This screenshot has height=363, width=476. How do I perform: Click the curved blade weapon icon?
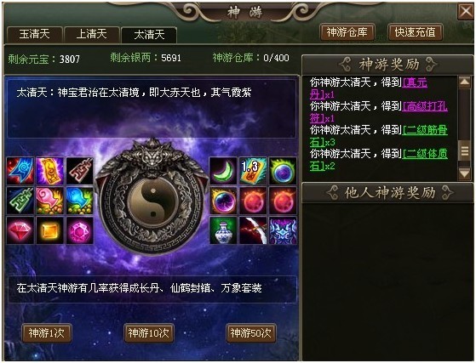[x=253, y=230]
